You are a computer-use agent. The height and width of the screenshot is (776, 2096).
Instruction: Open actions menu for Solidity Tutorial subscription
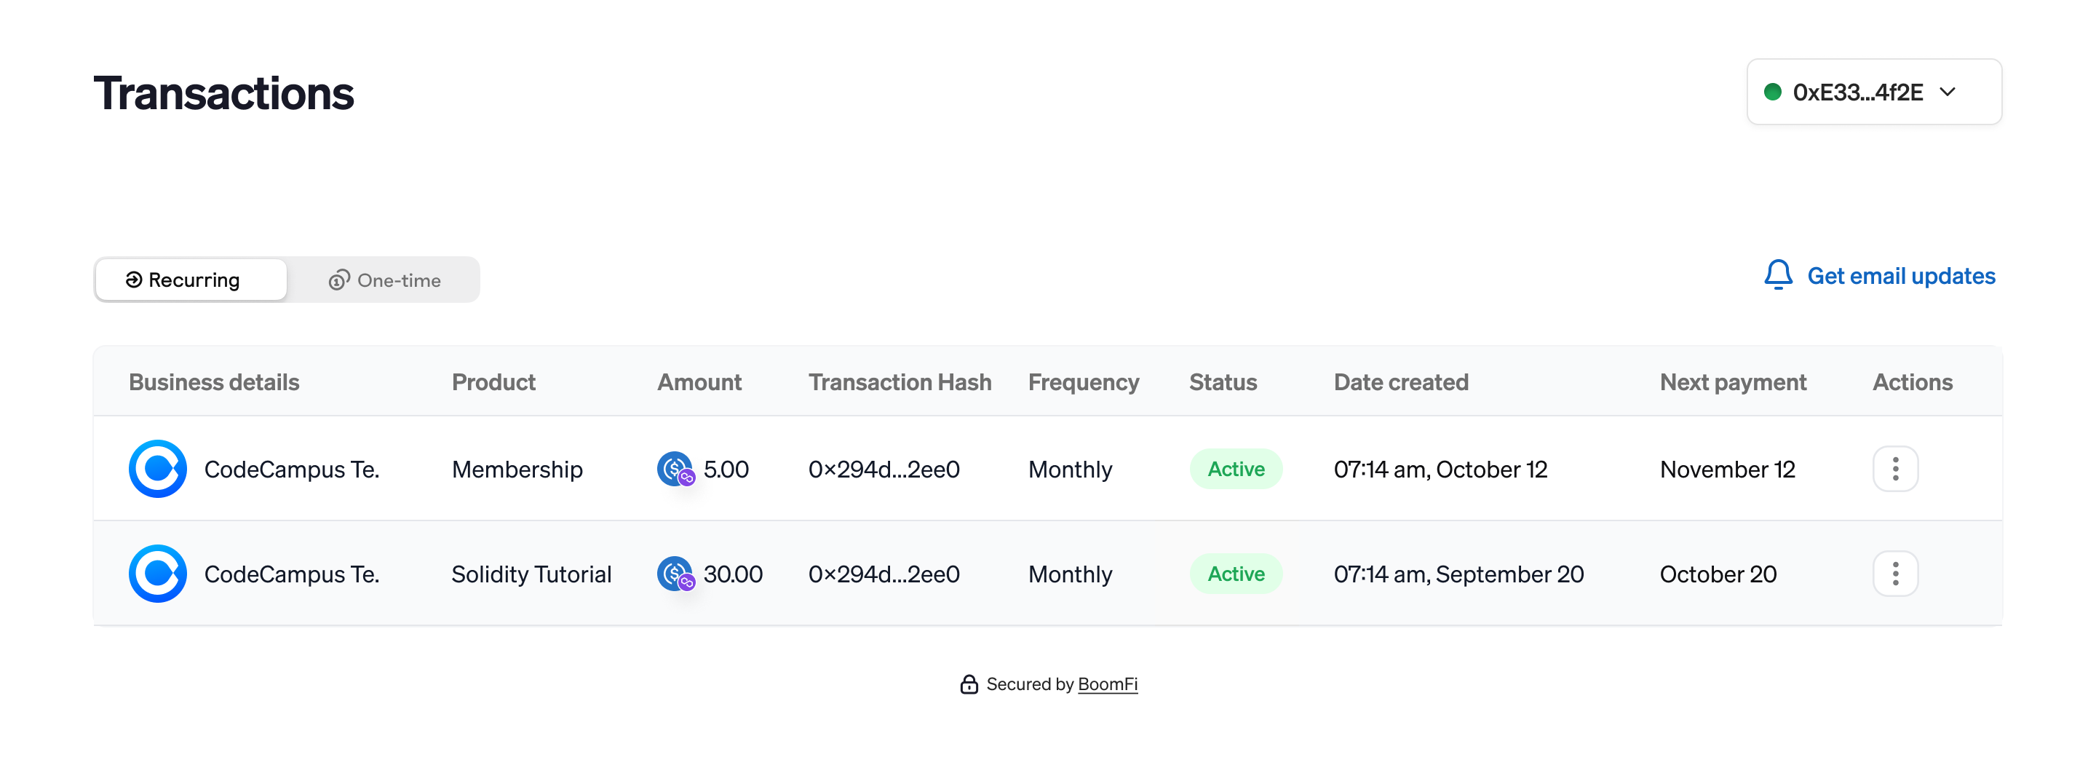pos(1895,574)
